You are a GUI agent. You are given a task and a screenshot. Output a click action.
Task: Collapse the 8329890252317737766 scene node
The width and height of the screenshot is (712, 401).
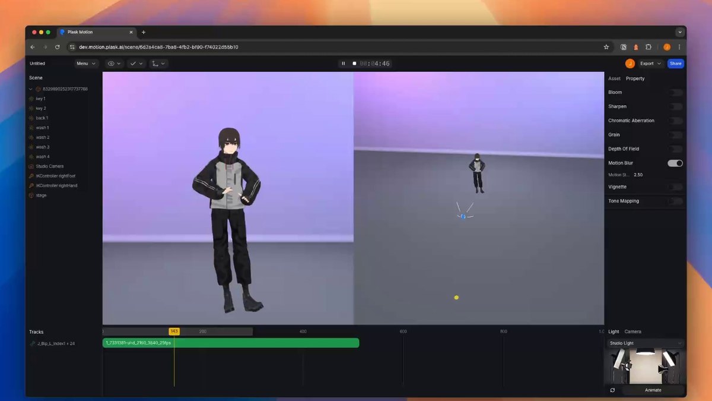point(31,89)
